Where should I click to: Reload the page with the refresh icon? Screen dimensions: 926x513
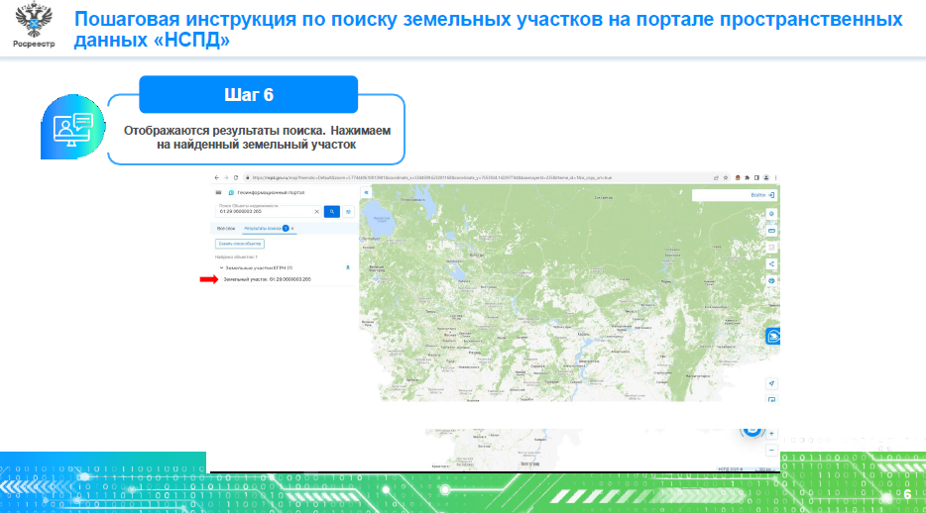tap(236, 177)
